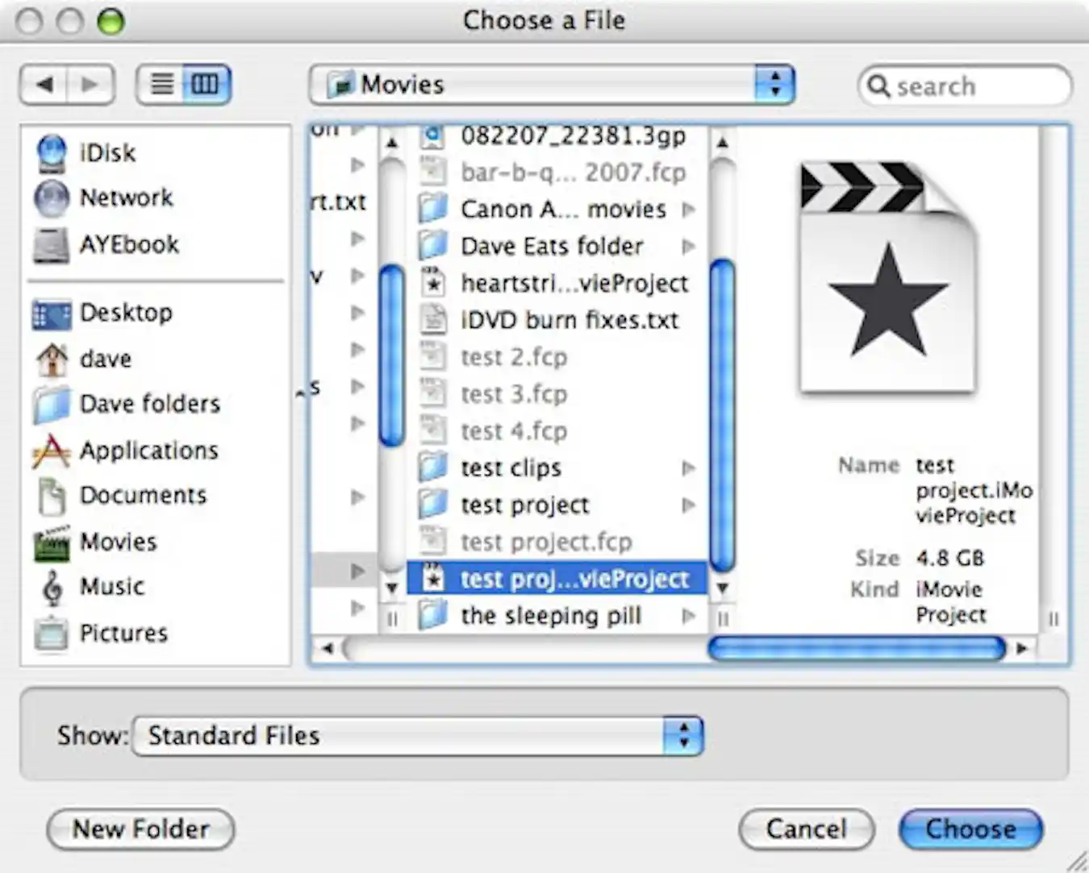
Task: Click the New Folder button
Action: [140, 829]
